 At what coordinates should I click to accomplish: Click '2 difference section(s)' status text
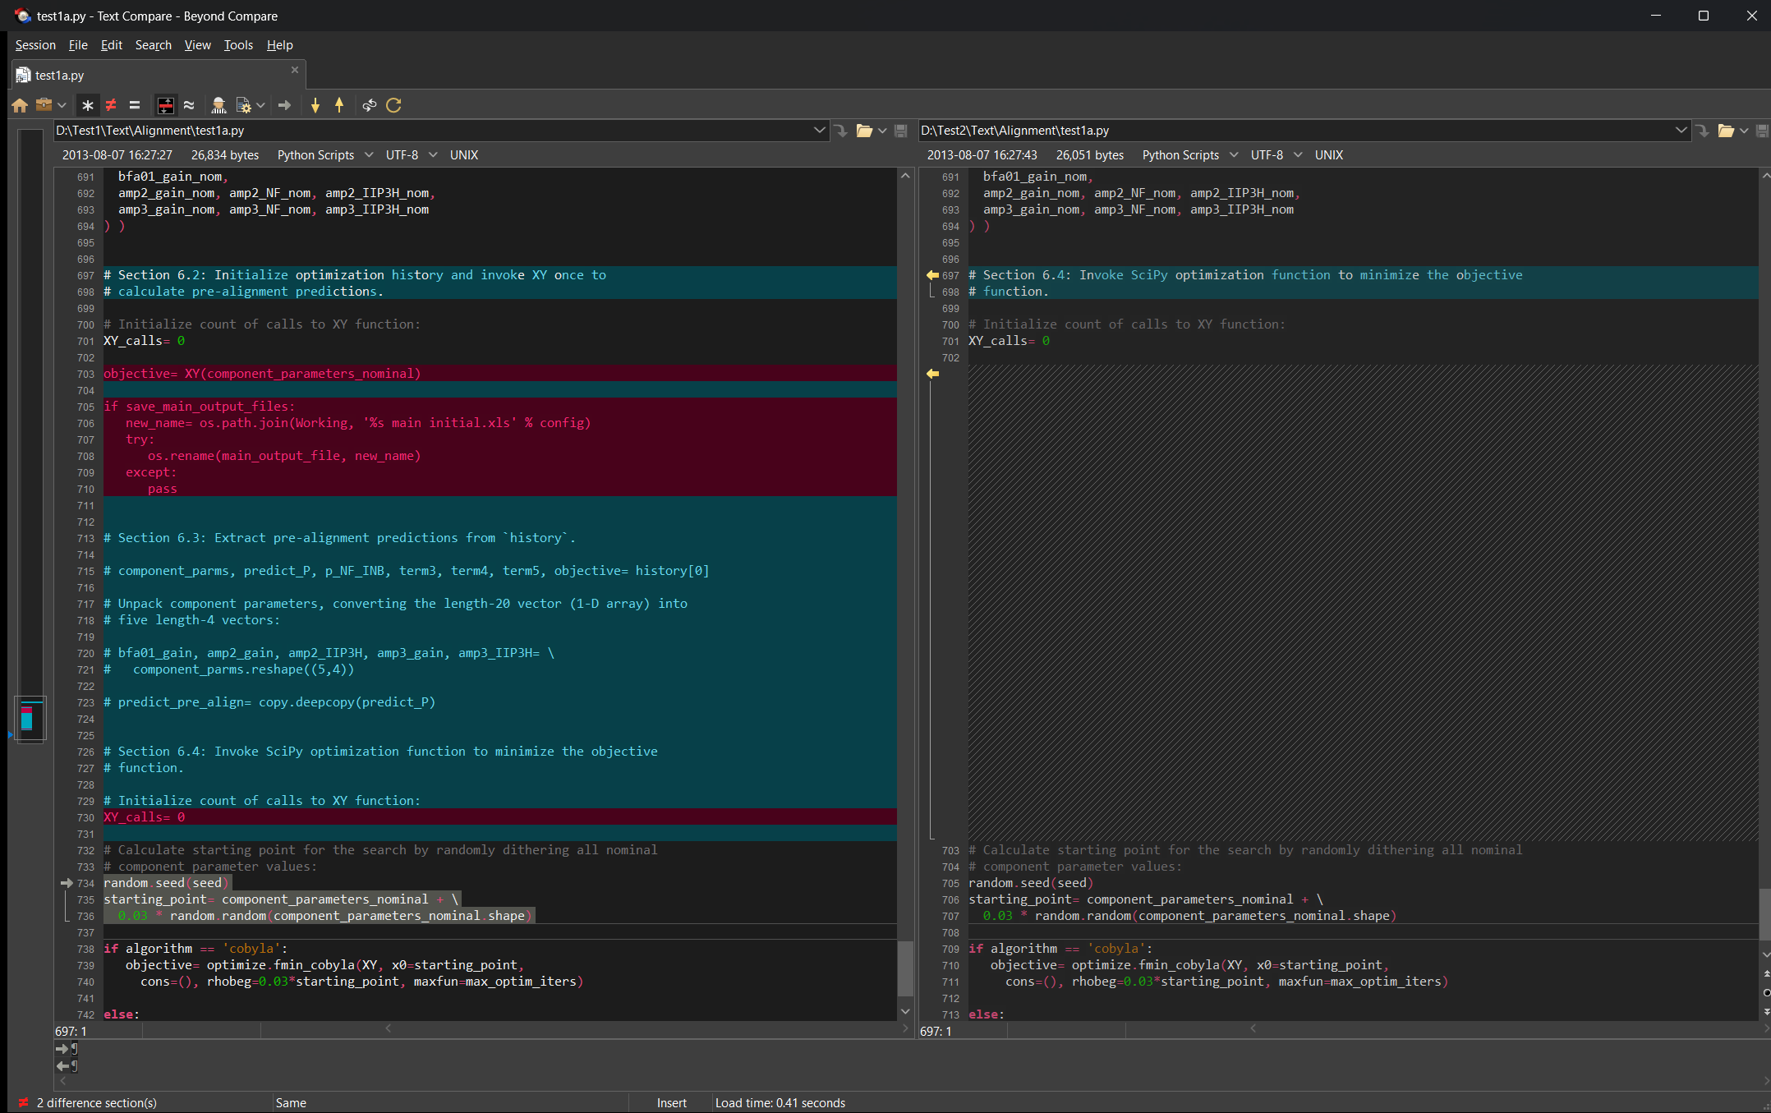(97, 1103)
